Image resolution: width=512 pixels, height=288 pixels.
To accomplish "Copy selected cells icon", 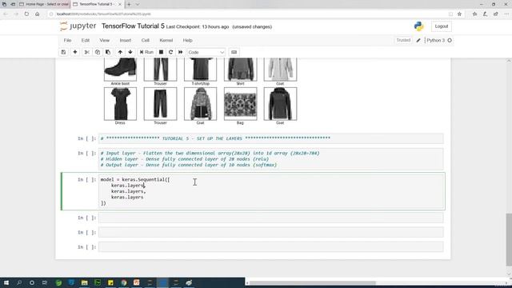I will [x=98, y=52].
